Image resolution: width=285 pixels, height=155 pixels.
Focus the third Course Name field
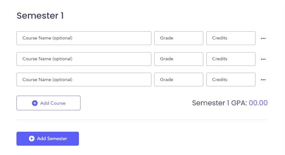coord(84,80)
